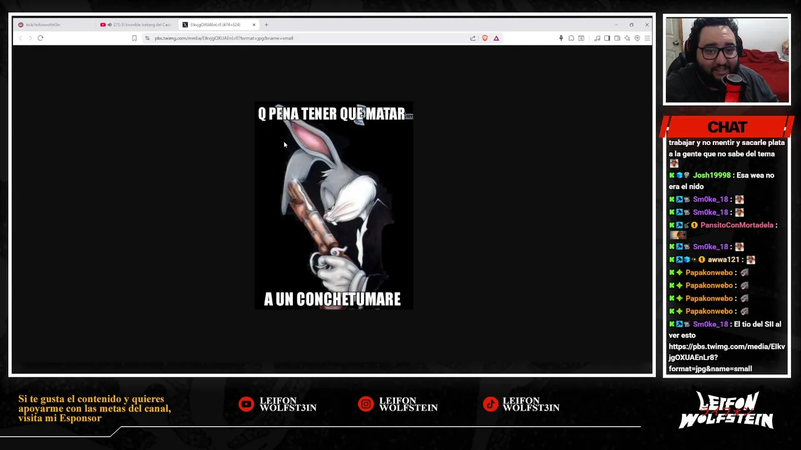Open the media playlist music-note icon
Image resolution: width=801 pixels, height=450 pixels.
click(x=597, y=38)
